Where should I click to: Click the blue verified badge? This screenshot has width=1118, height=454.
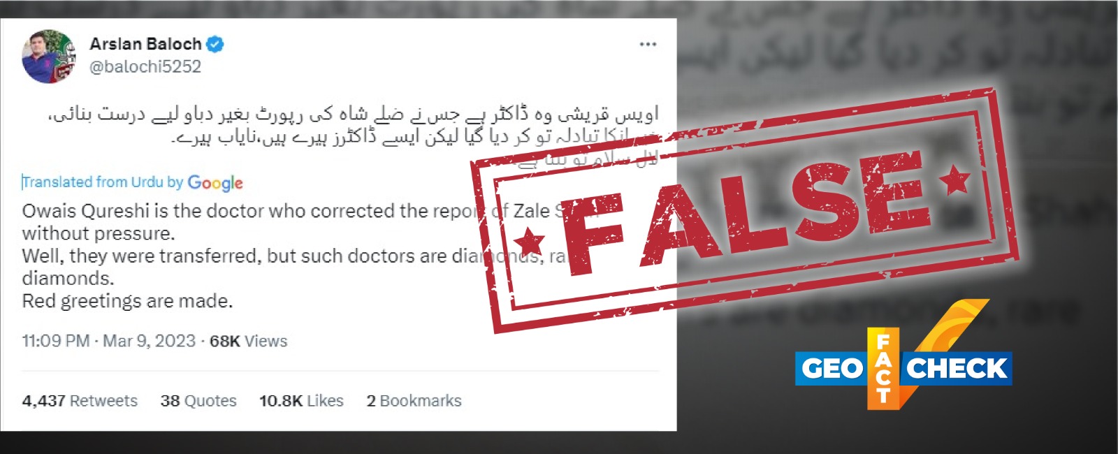point(215,44)
